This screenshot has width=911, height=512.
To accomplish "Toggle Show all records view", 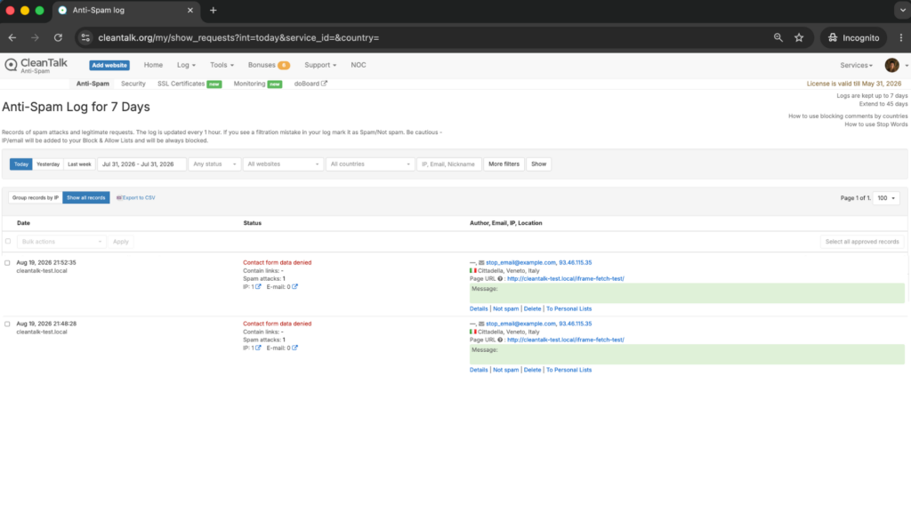I will click(86, 198).
